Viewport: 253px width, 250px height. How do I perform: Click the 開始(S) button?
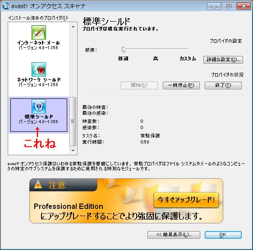click(x=139, y=85)
